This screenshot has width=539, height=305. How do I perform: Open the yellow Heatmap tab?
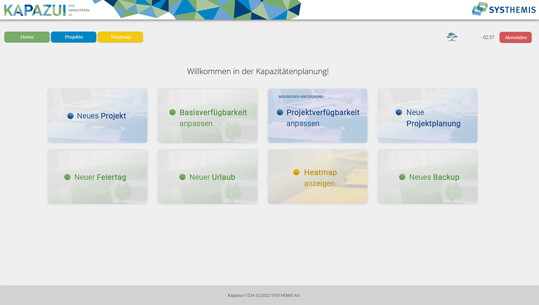click(x=121, y=37)
